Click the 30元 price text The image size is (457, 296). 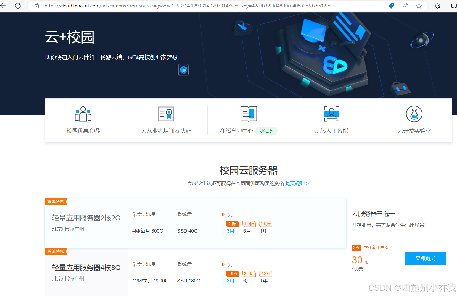[360, 260]
